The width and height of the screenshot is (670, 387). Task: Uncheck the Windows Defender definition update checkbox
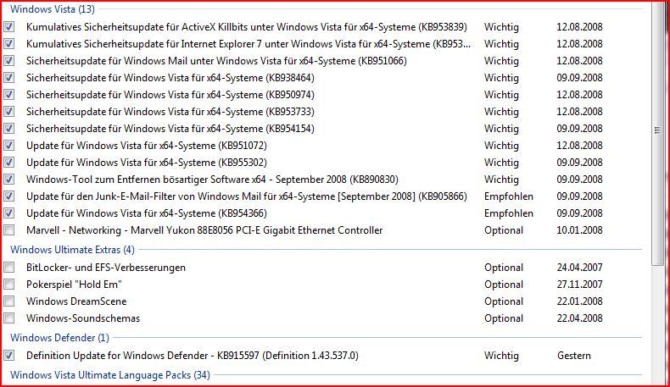tap(9, 356)
